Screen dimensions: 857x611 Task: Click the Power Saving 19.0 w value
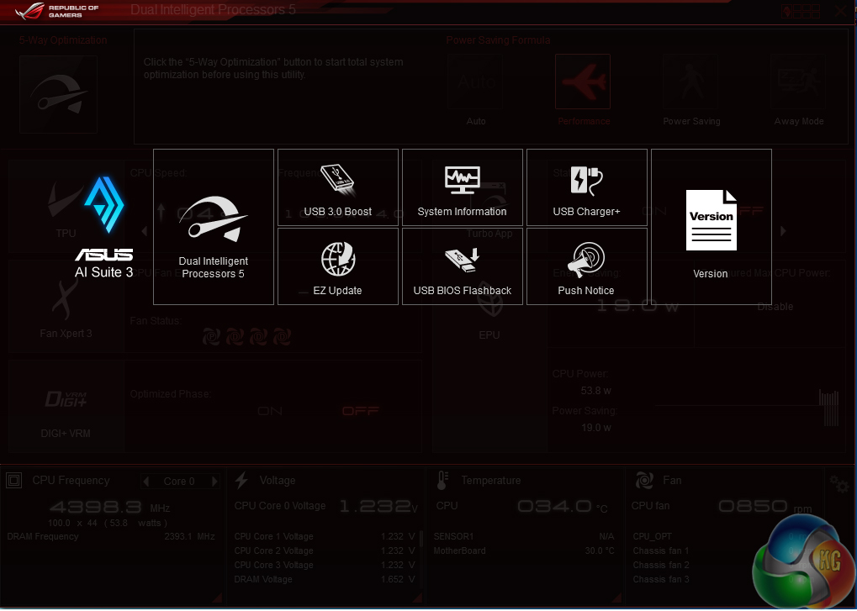point(595,428)
